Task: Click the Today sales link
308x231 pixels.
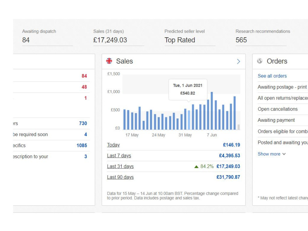Action: (113, 145)
